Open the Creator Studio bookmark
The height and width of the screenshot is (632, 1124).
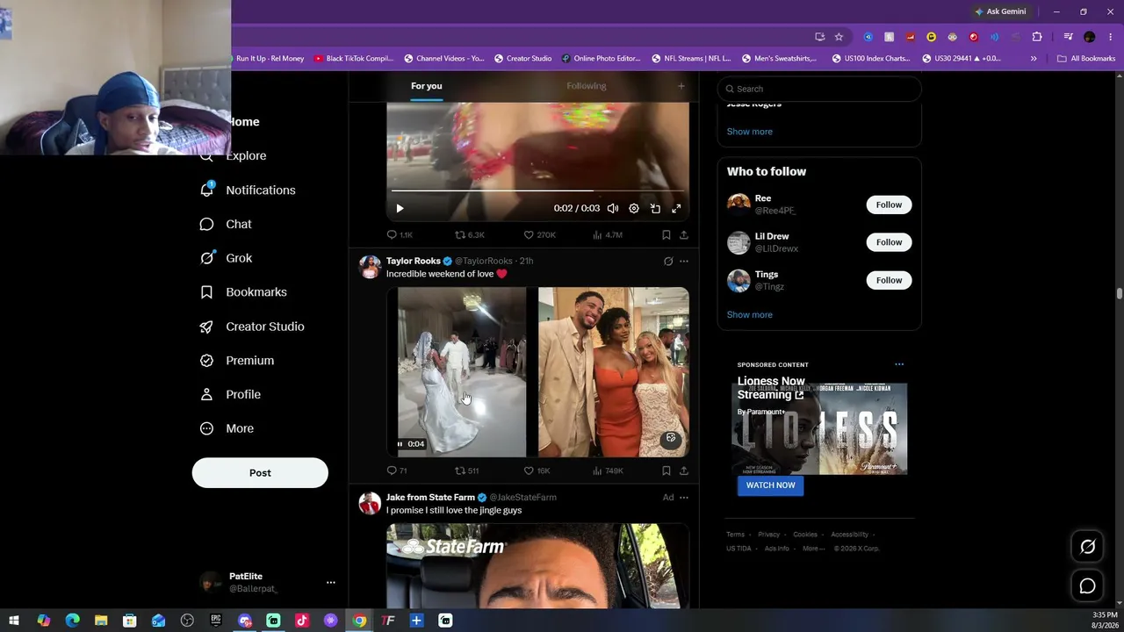pyautogui.click(x=522, y=59)
